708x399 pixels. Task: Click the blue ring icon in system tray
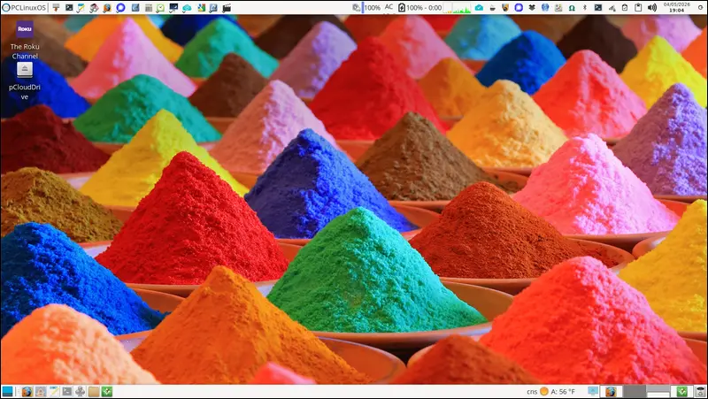click(519, 8)
